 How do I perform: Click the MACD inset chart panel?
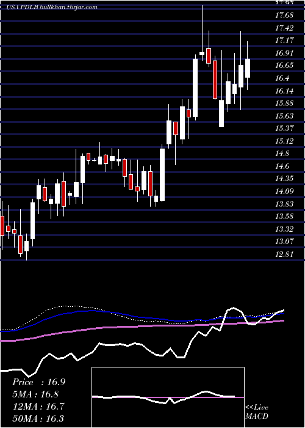tap(168, 397)
